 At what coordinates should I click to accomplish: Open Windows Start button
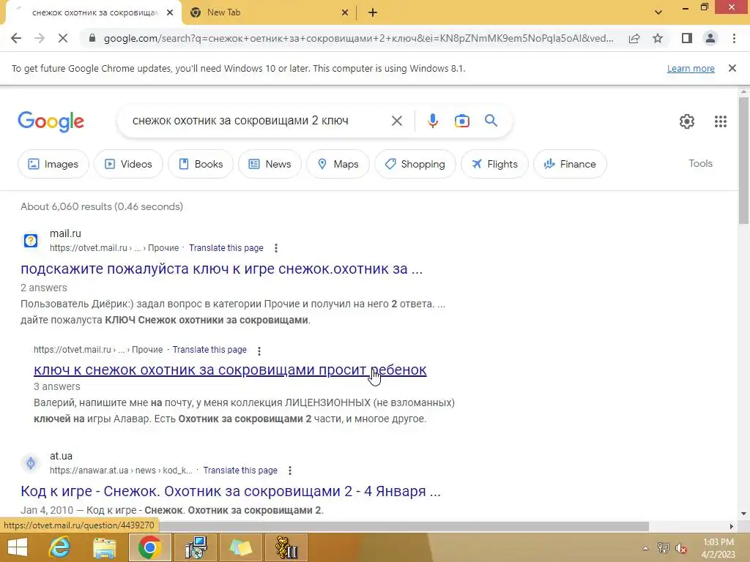tap(18, 547)
